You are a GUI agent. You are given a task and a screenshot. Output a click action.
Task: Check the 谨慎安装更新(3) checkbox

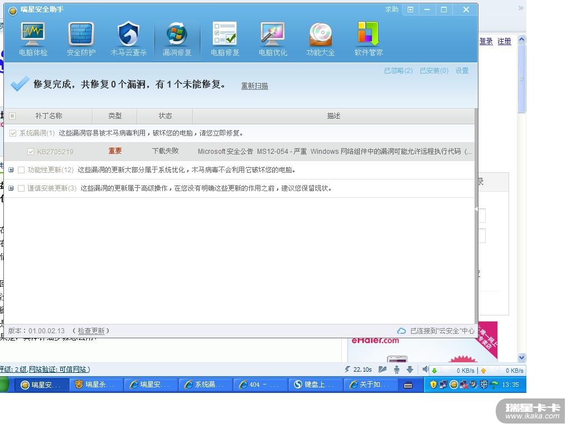21,188
